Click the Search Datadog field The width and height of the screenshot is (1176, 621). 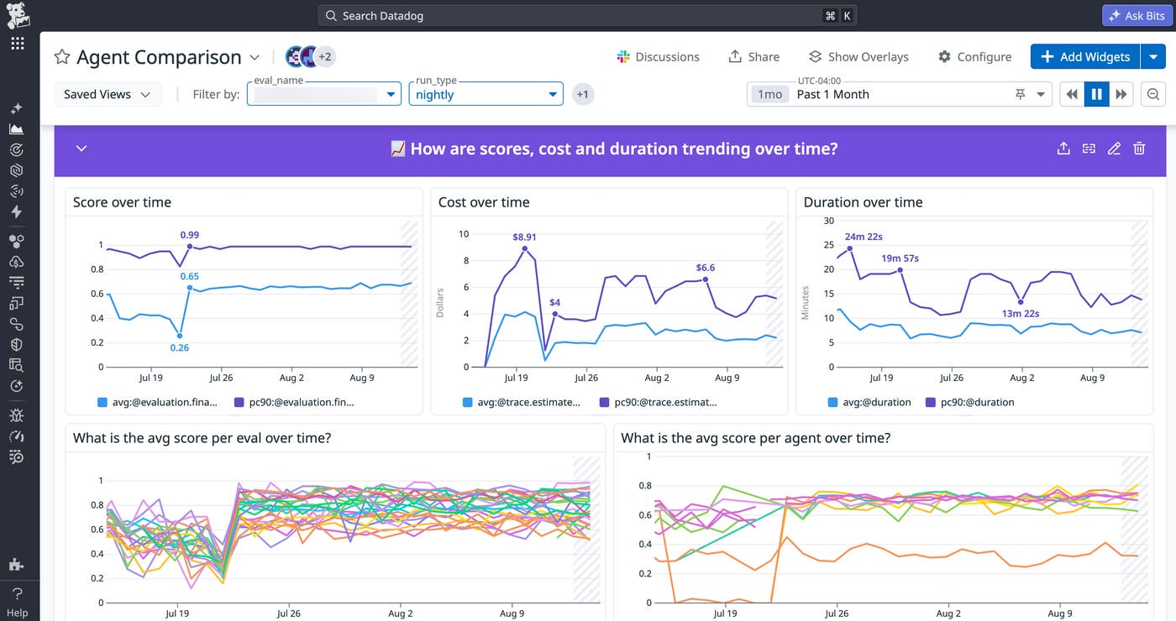point(587,15)
